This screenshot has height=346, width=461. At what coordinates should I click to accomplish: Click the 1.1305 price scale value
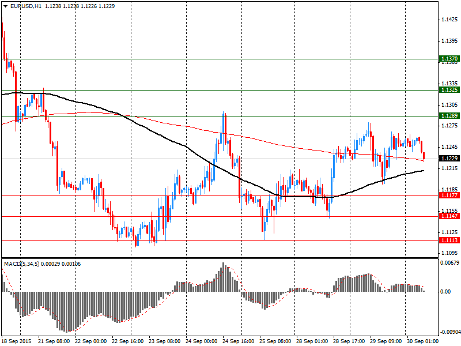(x=449, y=105)
